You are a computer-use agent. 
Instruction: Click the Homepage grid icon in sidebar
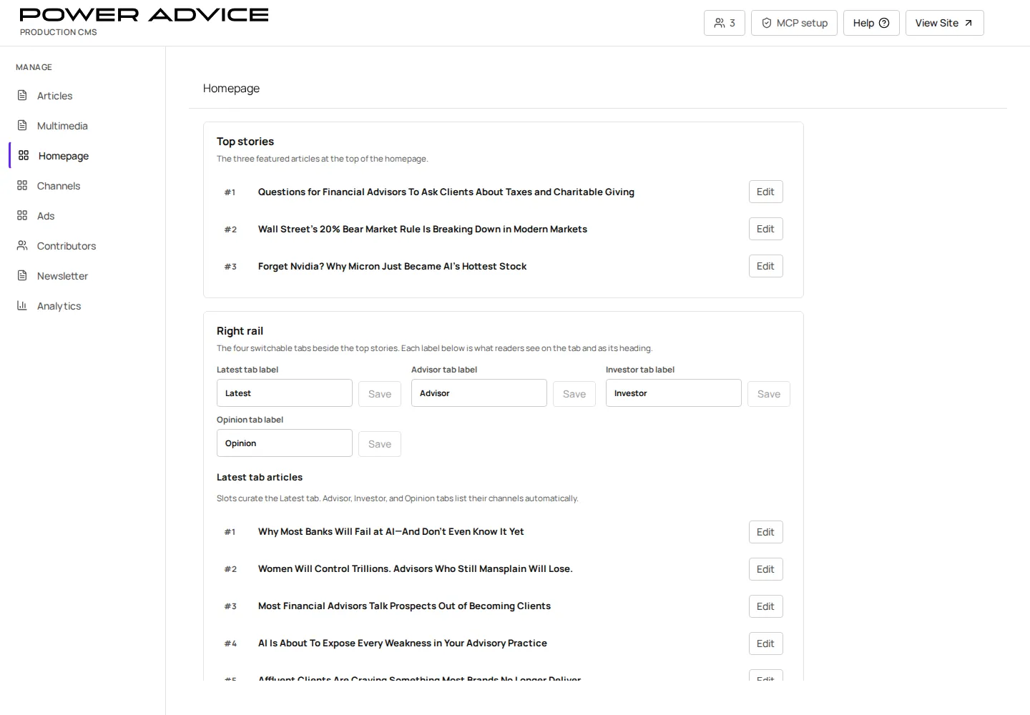(24, 155)
